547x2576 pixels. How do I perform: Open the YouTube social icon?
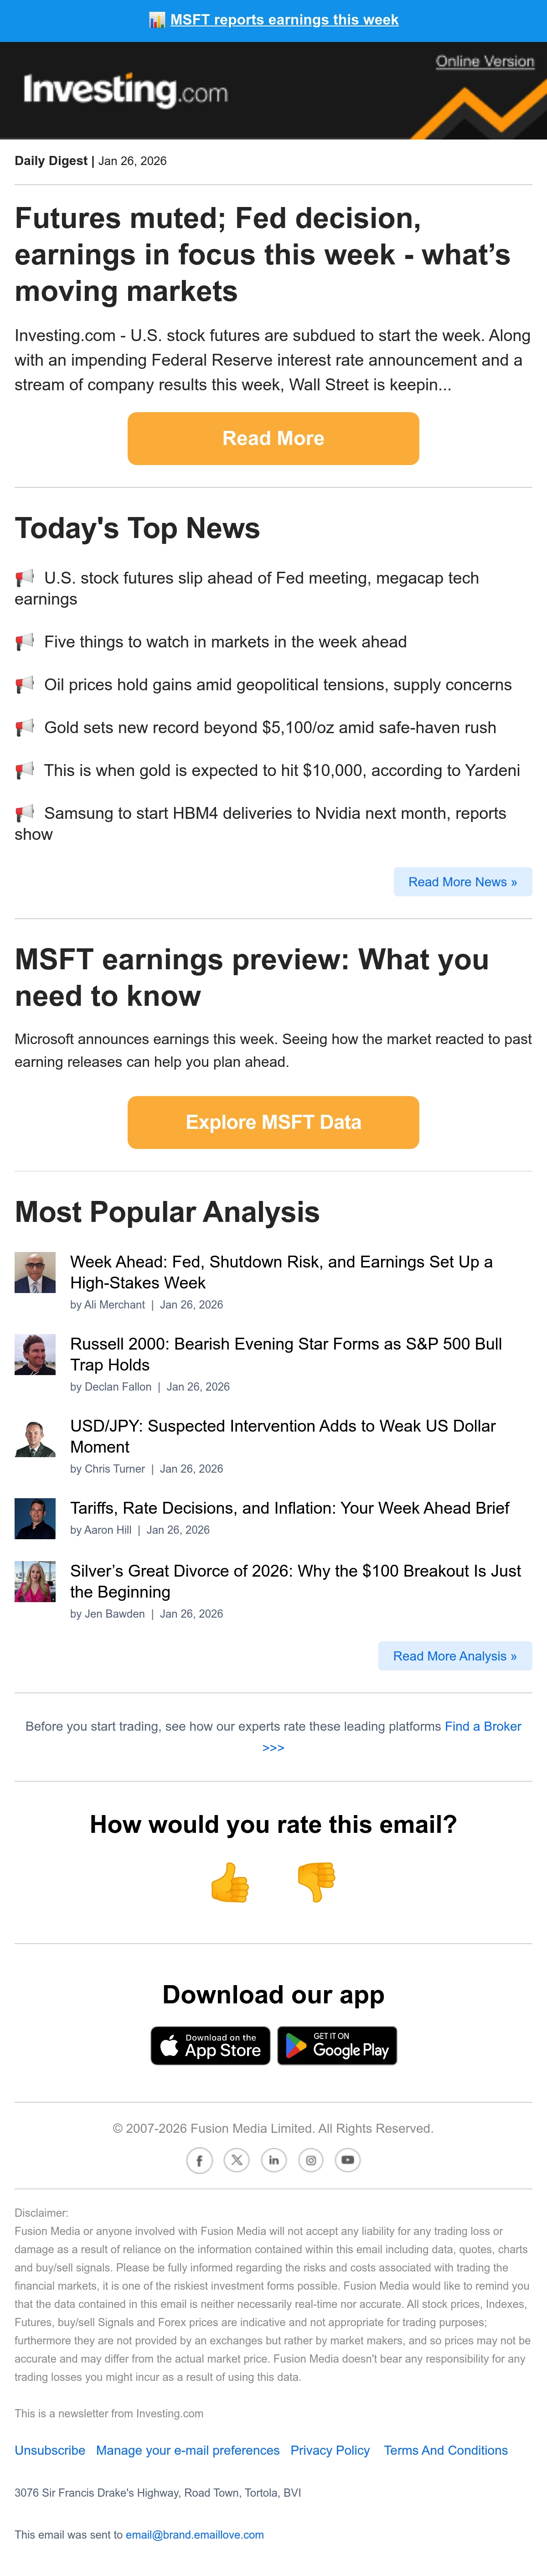click(347, 2160)
